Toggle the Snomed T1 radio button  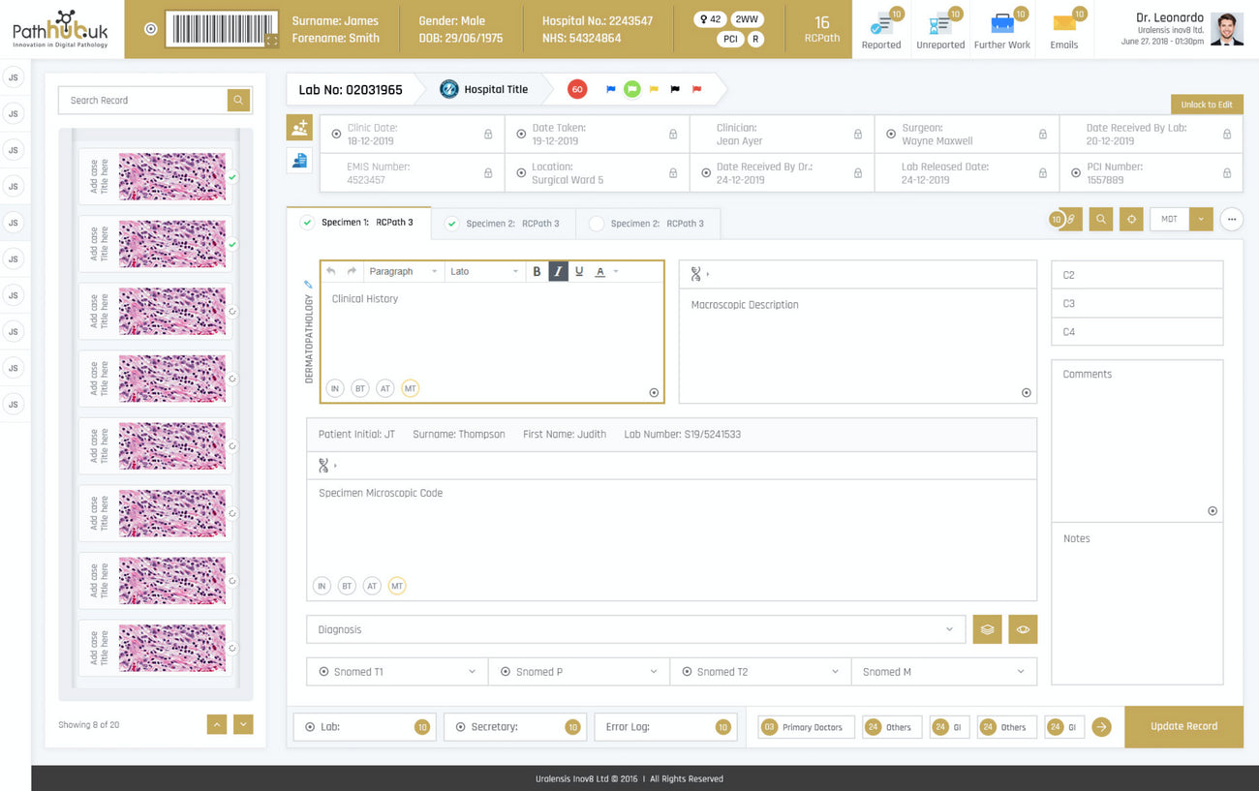click(323, 672)
